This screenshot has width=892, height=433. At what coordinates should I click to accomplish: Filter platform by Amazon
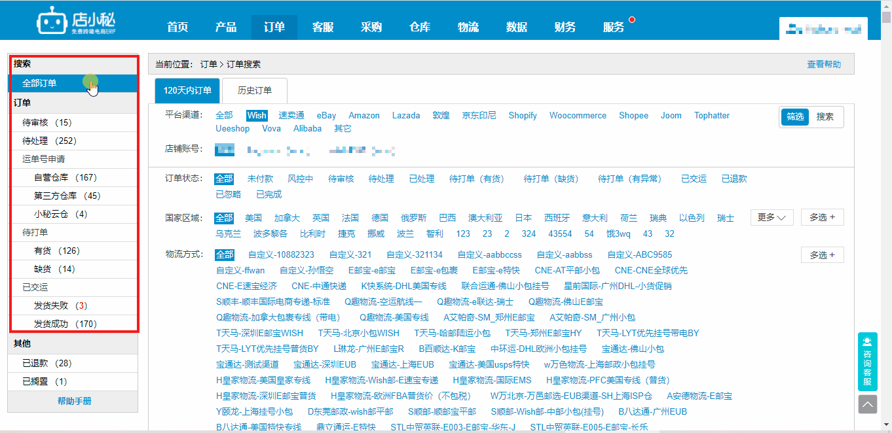click(x=364, y=115)
